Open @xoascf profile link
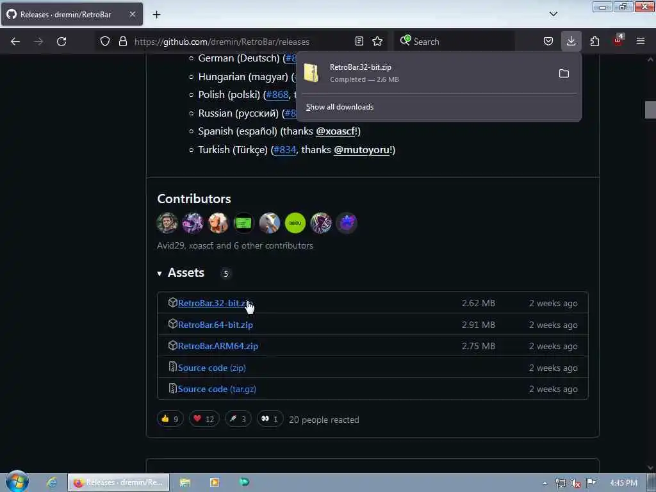Image resolution: width=656 pixels, height=492 pixels. (336, 131)
